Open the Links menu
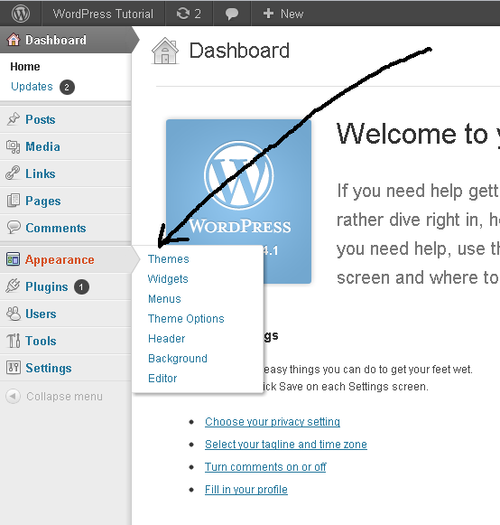 point(41,173)
